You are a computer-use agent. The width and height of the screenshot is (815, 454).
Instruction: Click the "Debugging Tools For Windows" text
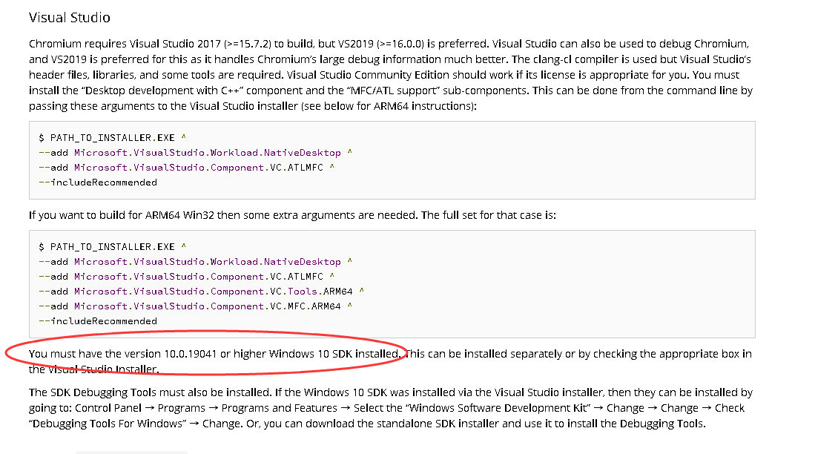(x=108, y=424)
